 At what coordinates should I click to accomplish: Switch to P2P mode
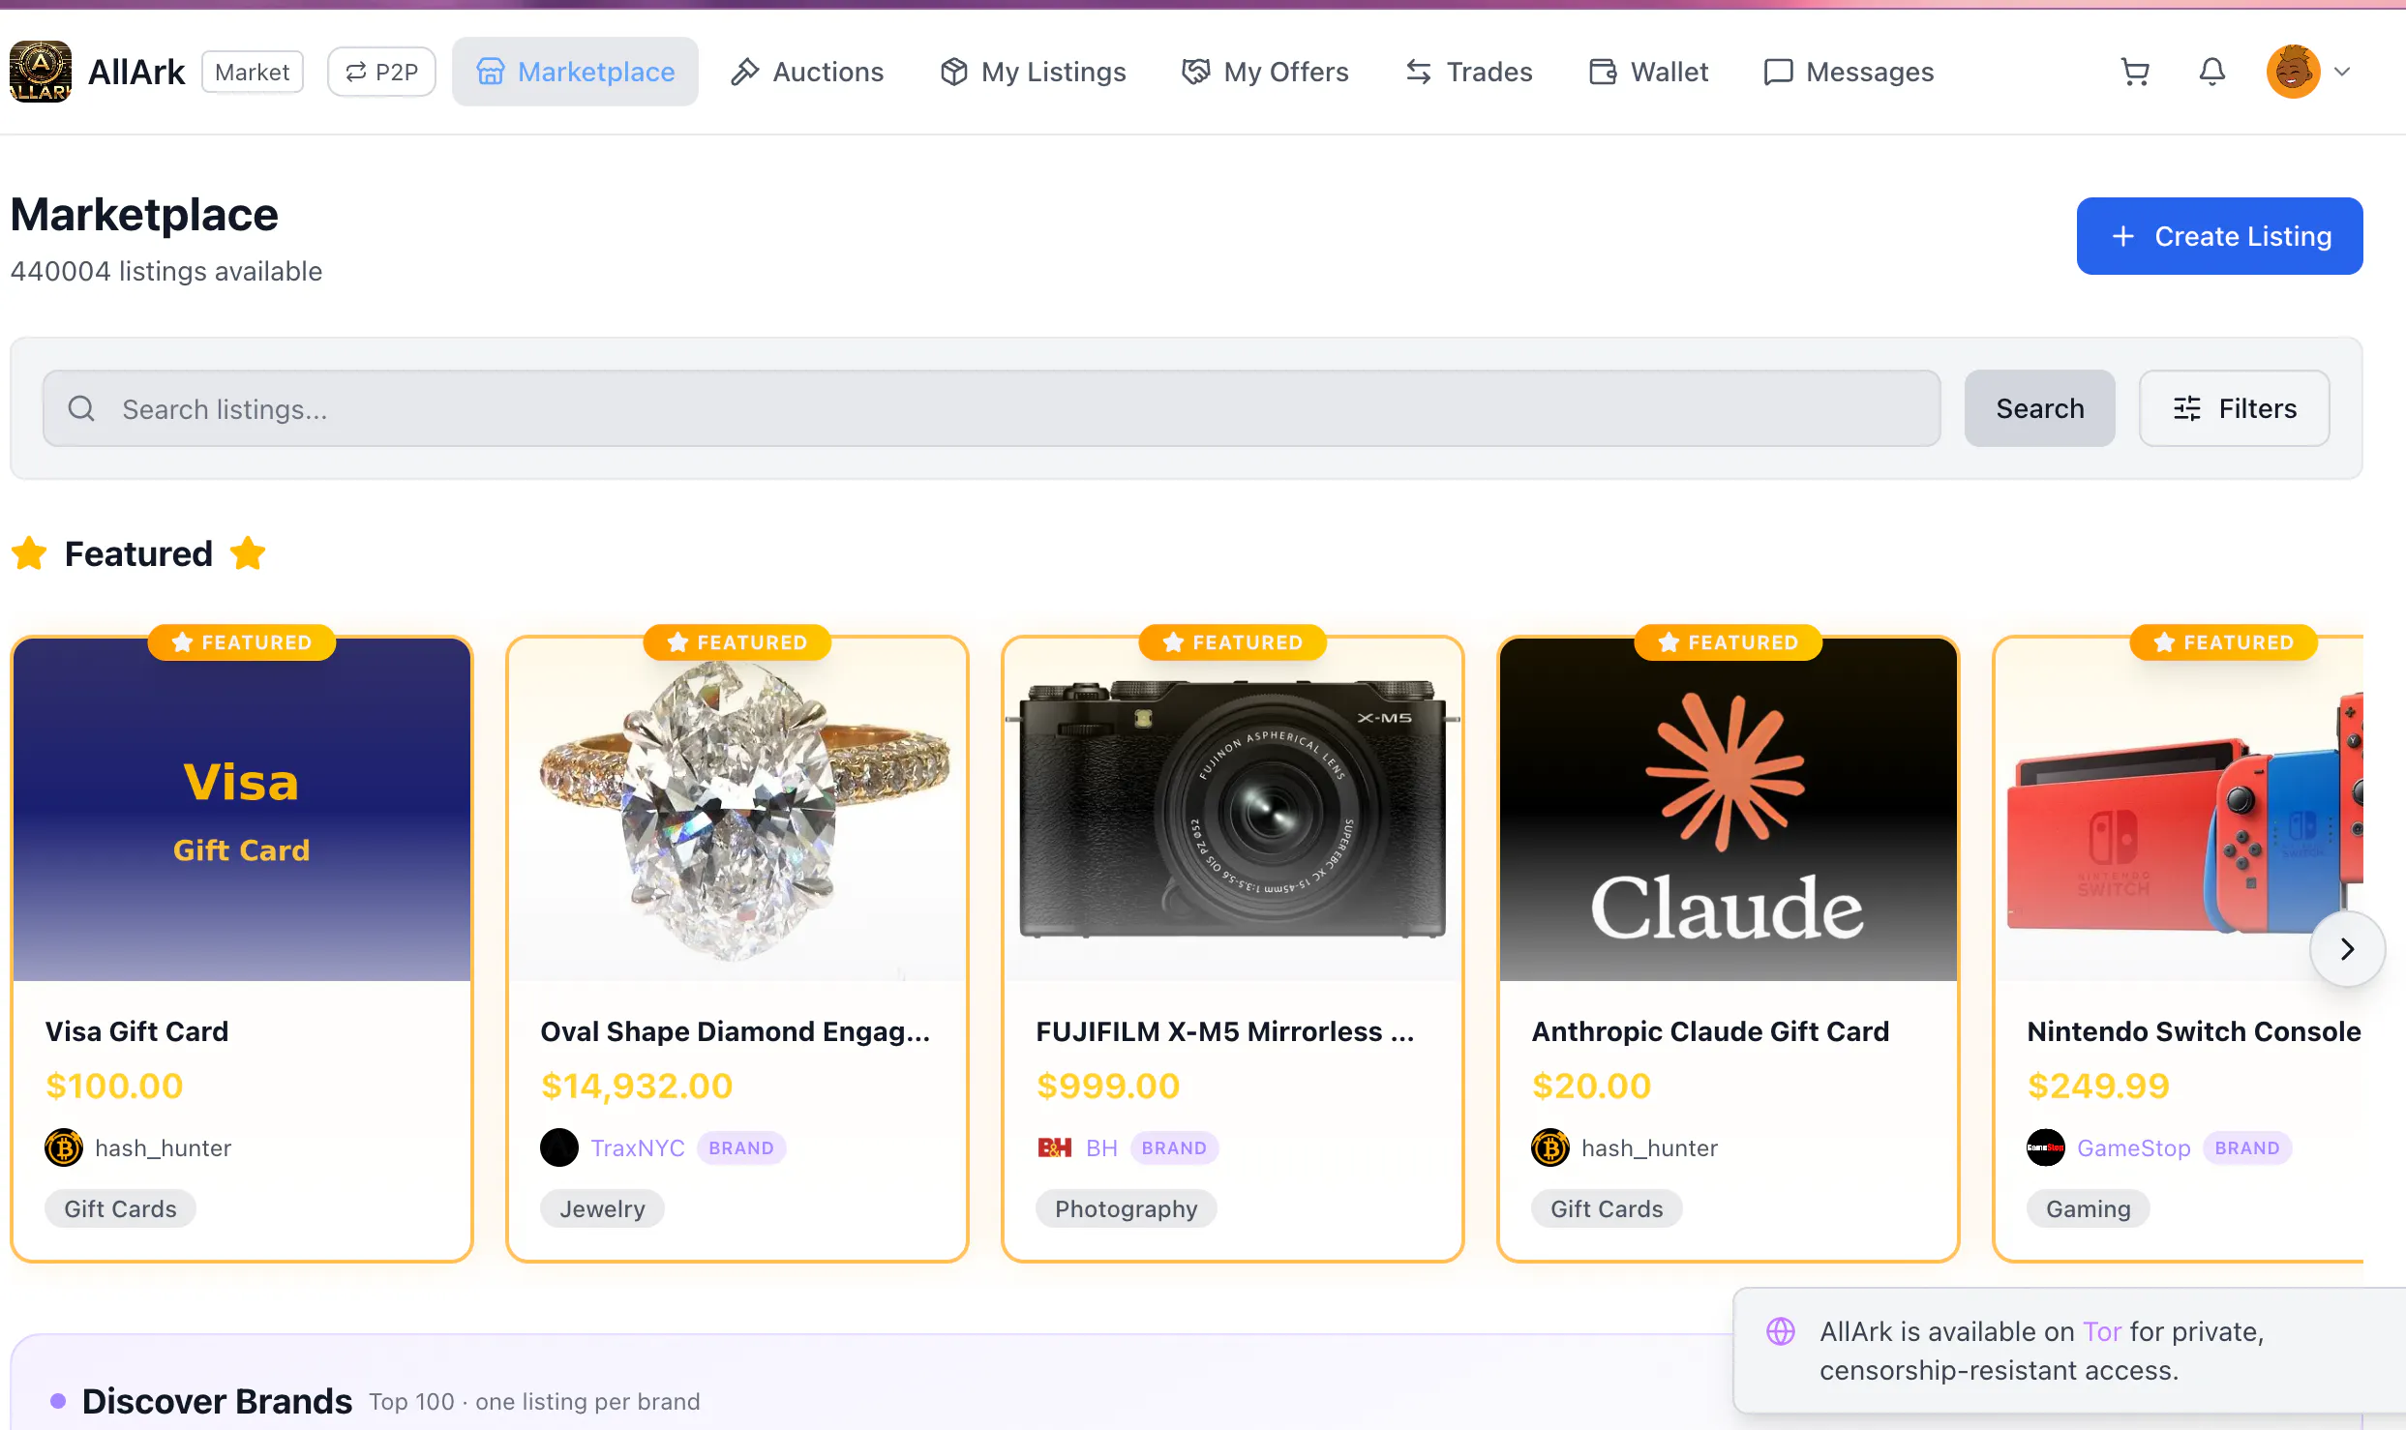[x=381, y=72]
